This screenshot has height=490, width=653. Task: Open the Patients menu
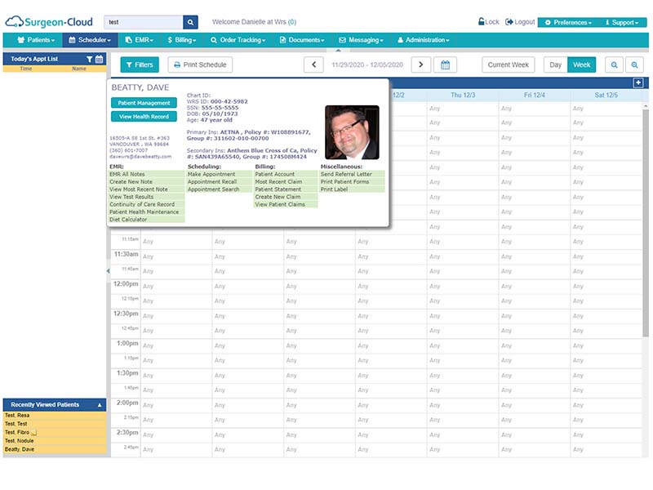pyautogui.click(x=36, y=40)
